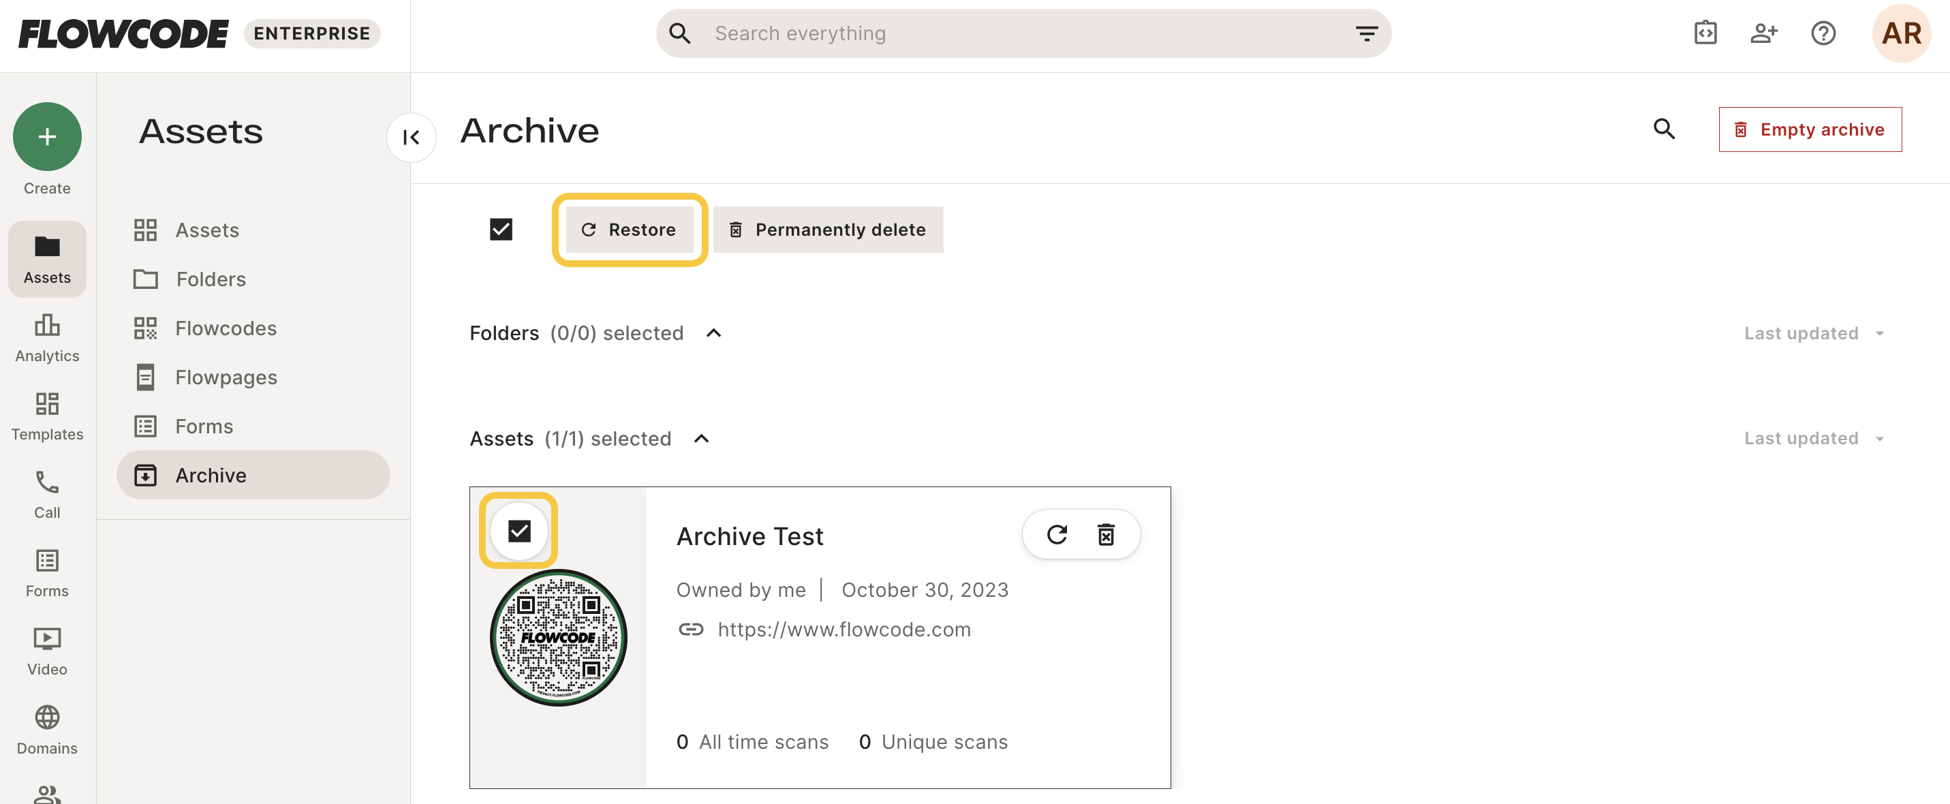
Task: Click the Archive Test card title
Action: [x=749, y=536]
